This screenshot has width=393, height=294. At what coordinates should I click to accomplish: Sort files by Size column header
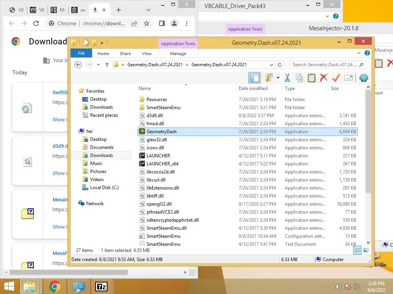click(343, 88)
